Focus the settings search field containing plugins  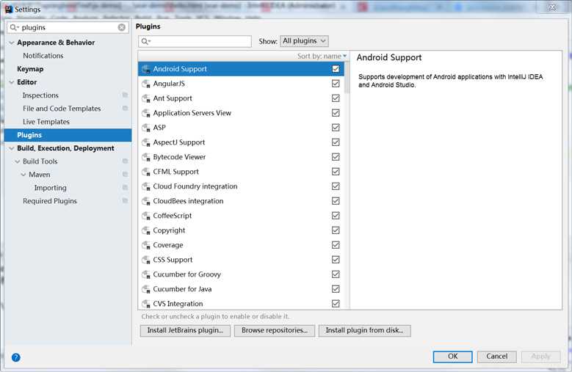[68, 27]
